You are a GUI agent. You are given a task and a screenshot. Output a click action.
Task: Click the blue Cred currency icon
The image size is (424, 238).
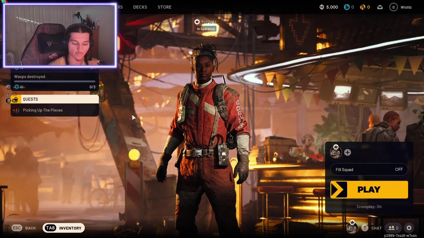click(x=346, y=7)
